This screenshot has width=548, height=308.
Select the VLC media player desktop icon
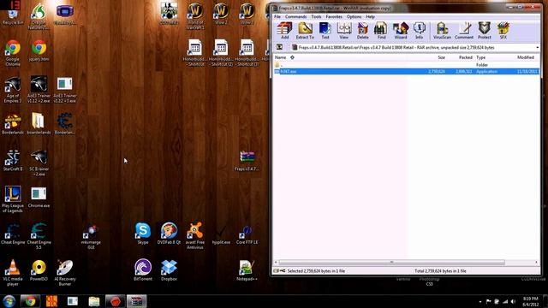13,273
